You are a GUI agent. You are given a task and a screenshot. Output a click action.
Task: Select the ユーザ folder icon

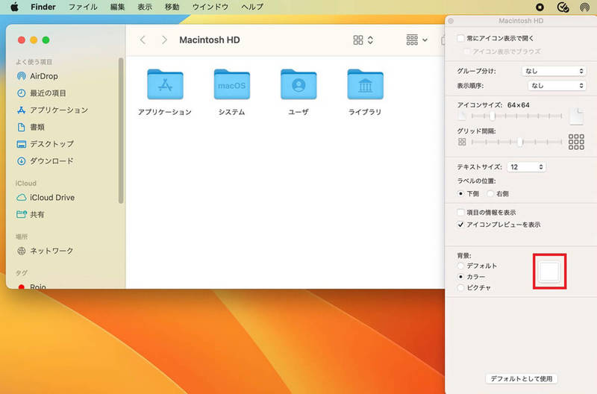click(298, 84)
